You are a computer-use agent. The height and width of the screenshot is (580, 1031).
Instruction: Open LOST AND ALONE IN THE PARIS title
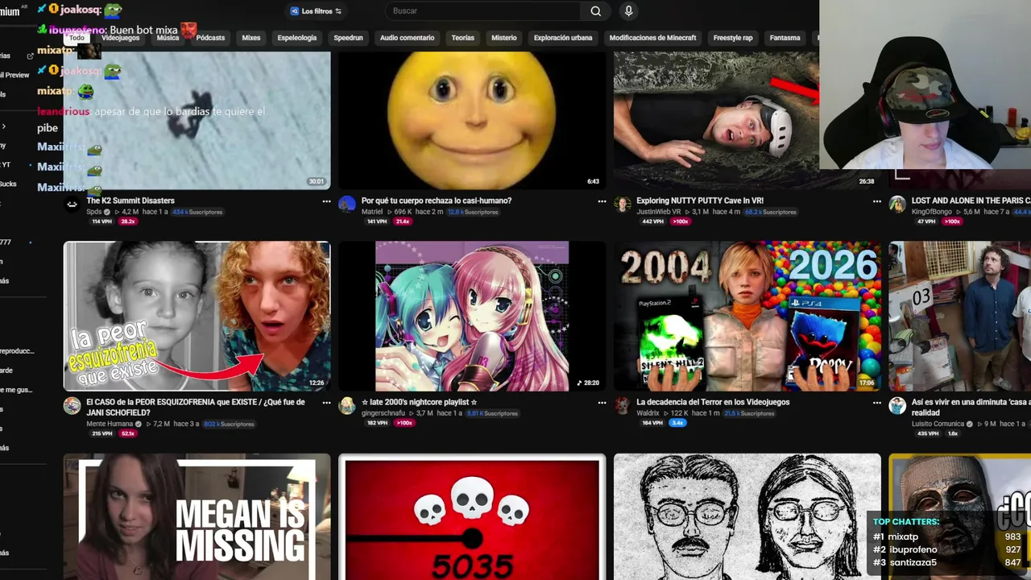[x=971, y=201]
